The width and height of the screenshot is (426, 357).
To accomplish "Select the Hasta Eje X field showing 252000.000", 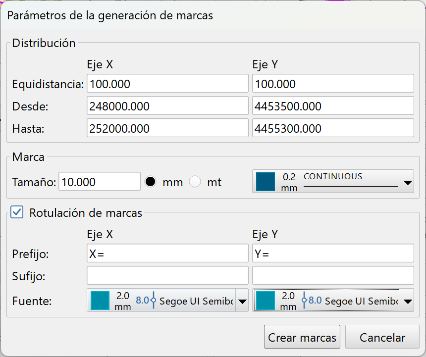I will click(167, 128).
